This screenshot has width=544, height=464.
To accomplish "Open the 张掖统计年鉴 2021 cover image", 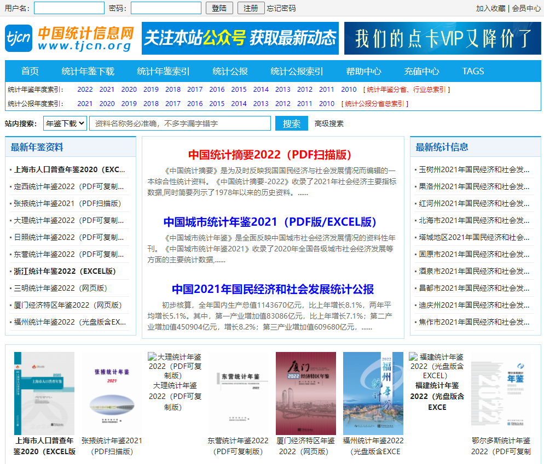I will tap(112, 393).
